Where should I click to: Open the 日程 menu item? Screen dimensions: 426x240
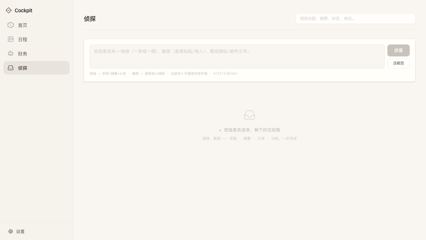pos(36,39)
